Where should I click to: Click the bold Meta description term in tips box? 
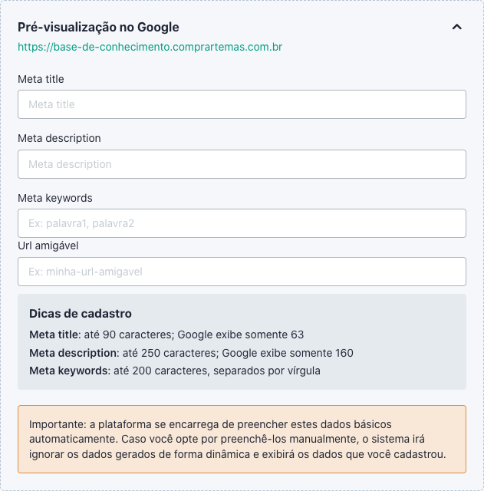73,353
